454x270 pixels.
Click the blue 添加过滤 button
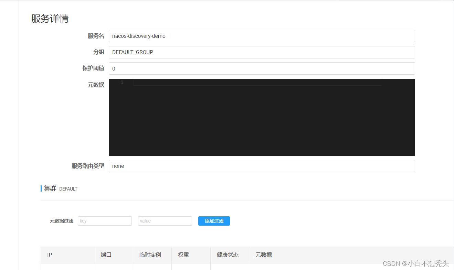[x=214, y=221]
